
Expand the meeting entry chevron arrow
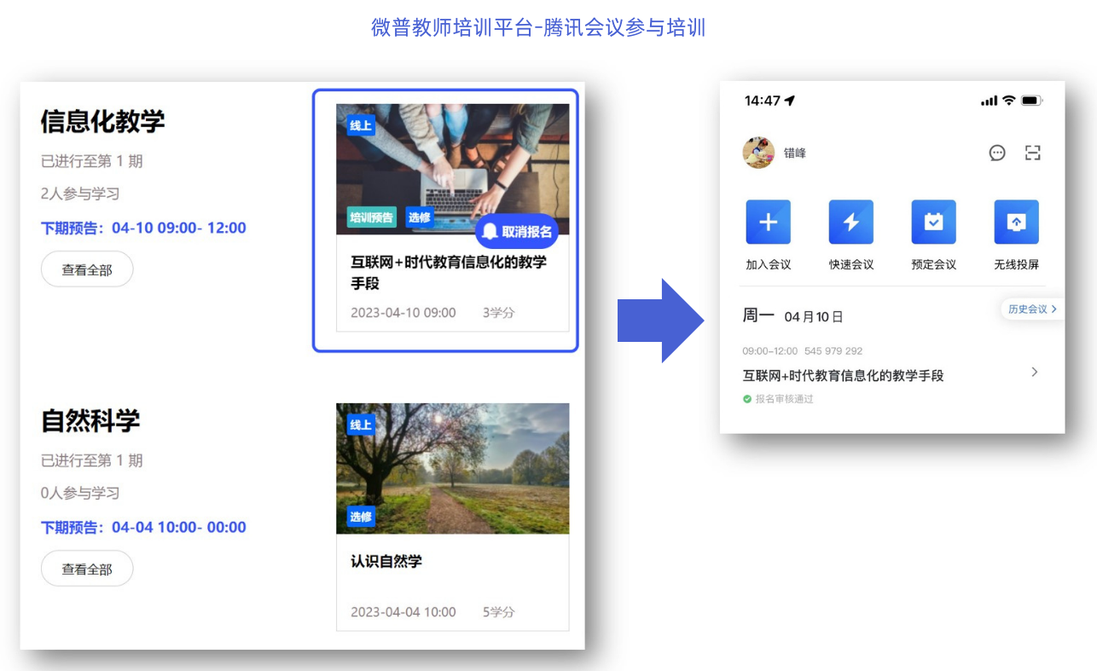1035,372
